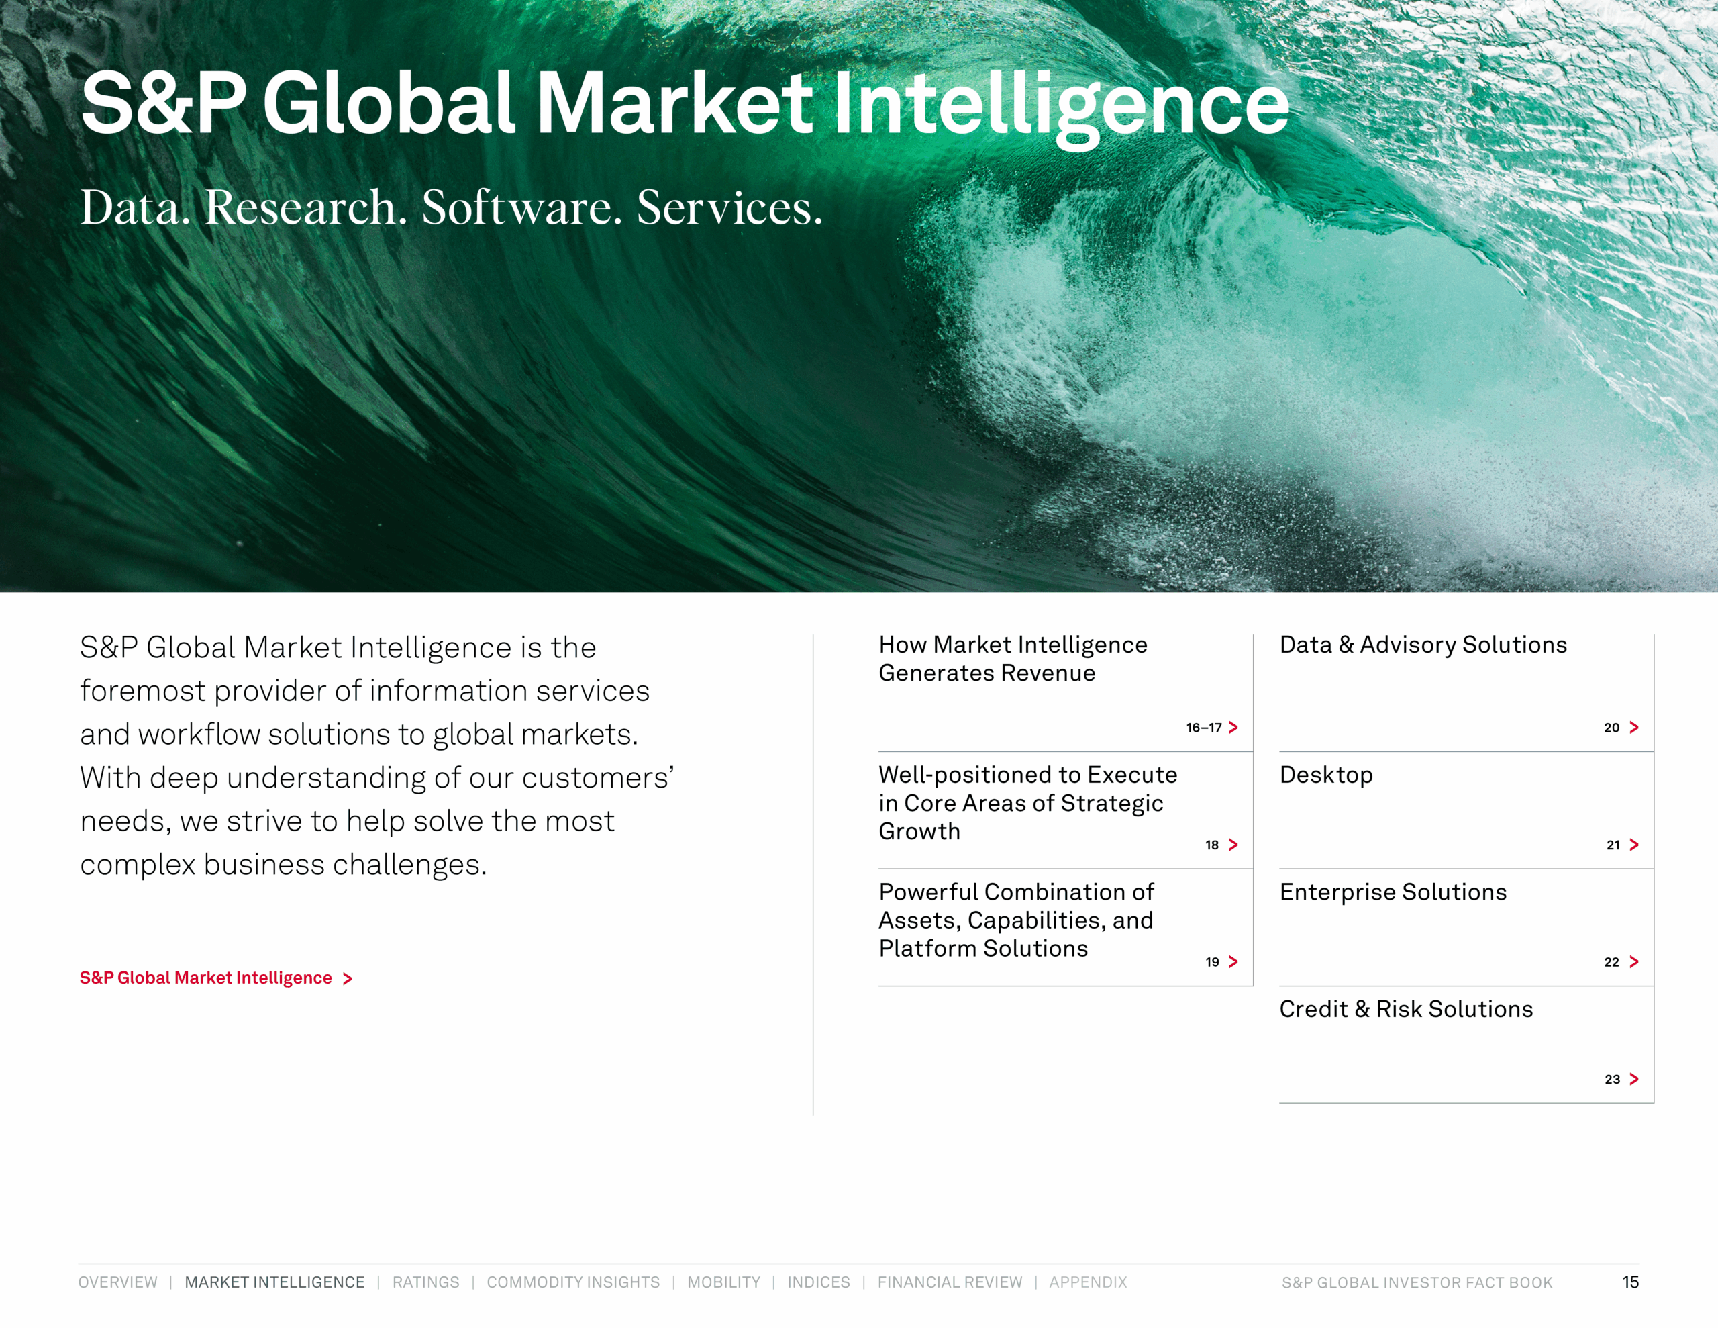1718x1328 pixels.
Task: Click red arrow beside page 22
Action: coord(1634,962)
